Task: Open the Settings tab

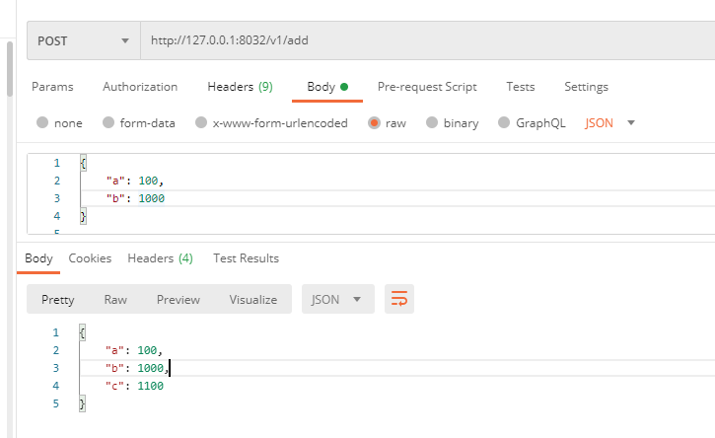Action: (586, 87)
